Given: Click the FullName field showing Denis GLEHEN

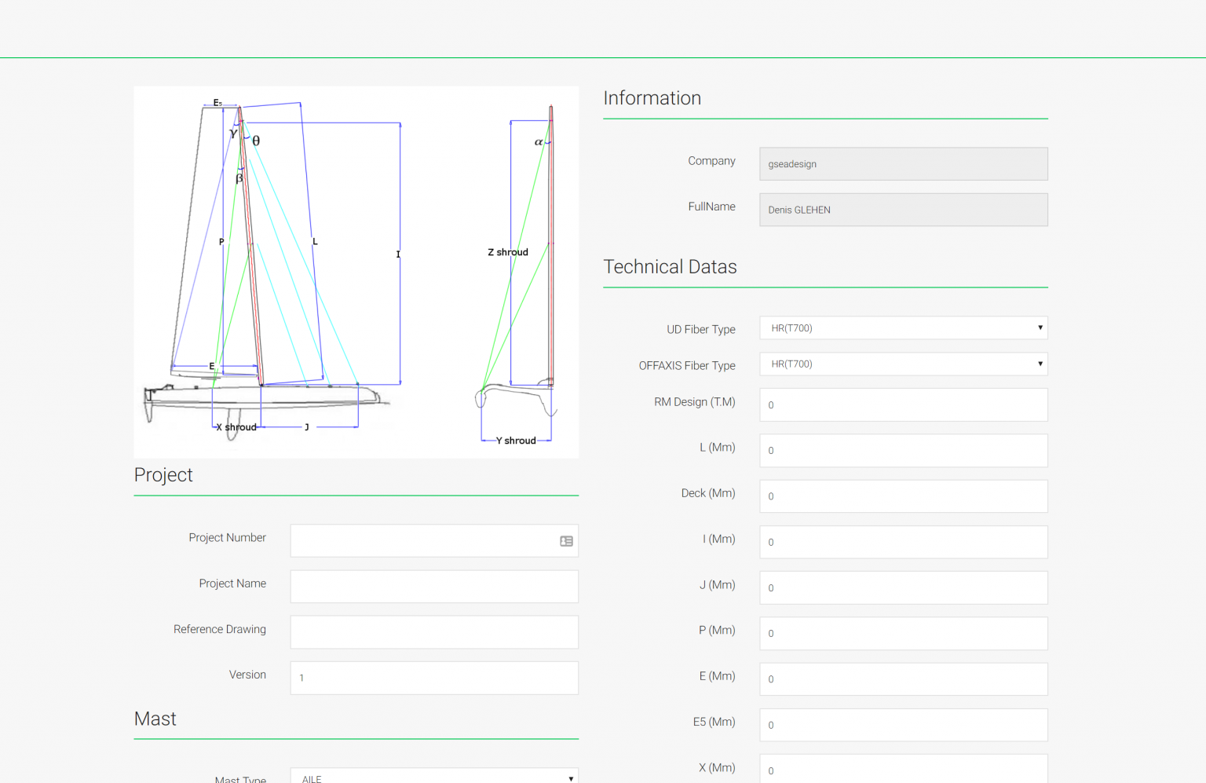Looking at the screenshot, I should click(903, 209).
